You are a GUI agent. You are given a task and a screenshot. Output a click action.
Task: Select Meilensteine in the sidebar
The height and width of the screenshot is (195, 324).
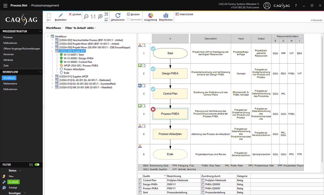(10, 83)
